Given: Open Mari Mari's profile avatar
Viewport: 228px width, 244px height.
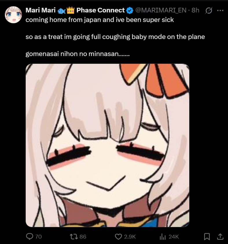Looking at the screenshot, I should (13, 15).
